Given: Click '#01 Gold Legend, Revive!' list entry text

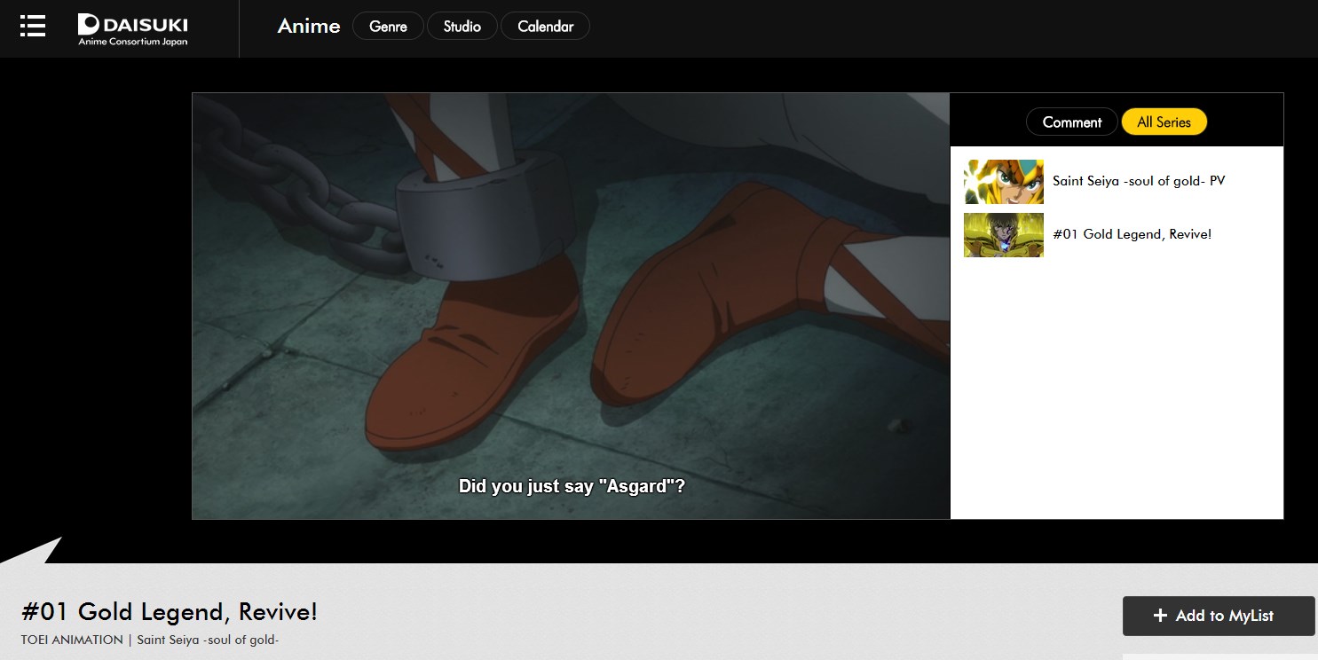Looking at the screenshot, I should point(1132,234).
